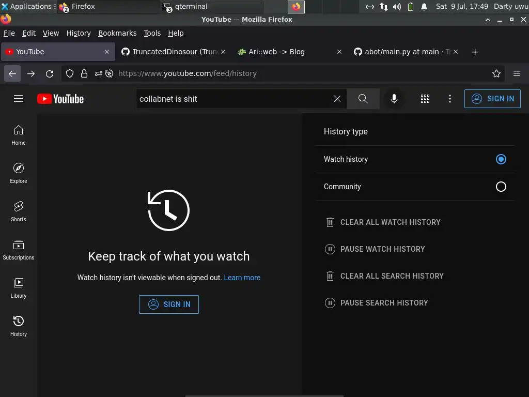Click PAUSE WATCH HISTORY
Viewport: 529px width, 397px height.
375,249
